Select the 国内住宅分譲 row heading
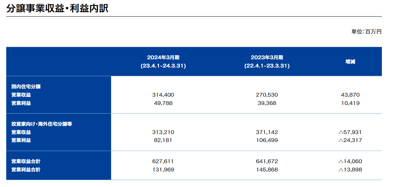This screenshot has height=187, width=393. pyautogui.click(x=26, y=87)
